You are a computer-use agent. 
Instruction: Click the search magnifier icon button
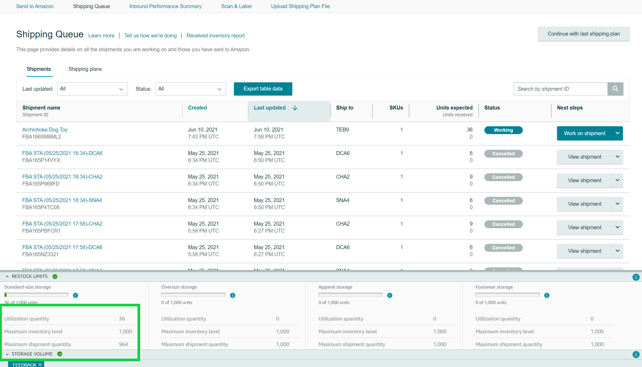(615, 89)
